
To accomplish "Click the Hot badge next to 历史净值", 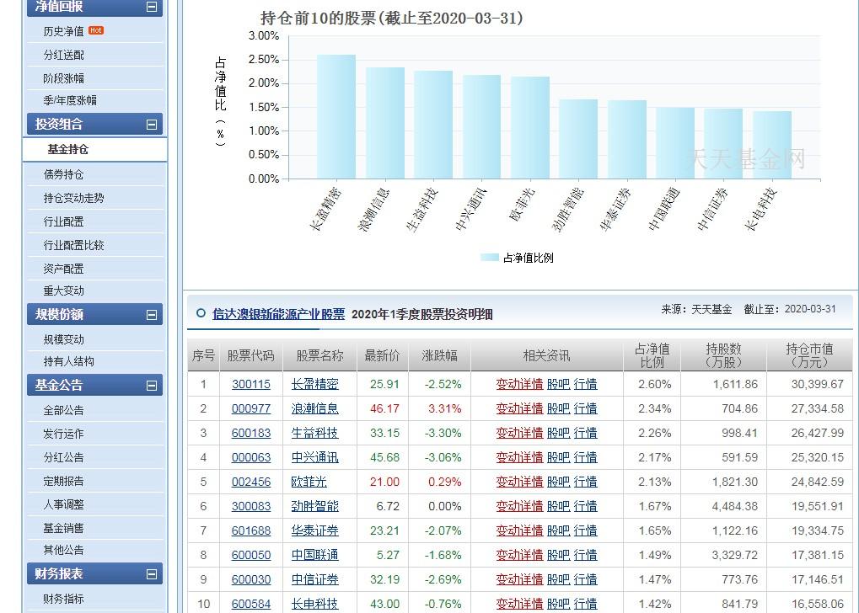I will 96,30.
